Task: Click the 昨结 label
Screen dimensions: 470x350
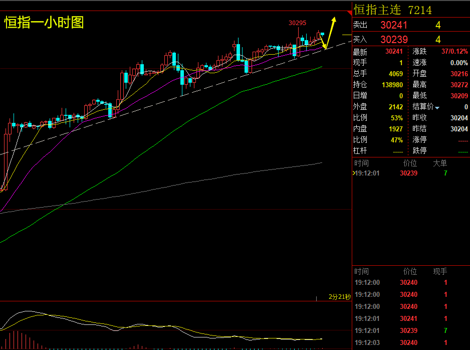Action: [420, 129]
